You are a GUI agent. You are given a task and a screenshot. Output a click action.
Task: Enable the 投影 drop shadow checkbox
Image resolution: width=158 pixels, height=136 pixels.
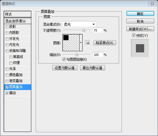point(7,27)
